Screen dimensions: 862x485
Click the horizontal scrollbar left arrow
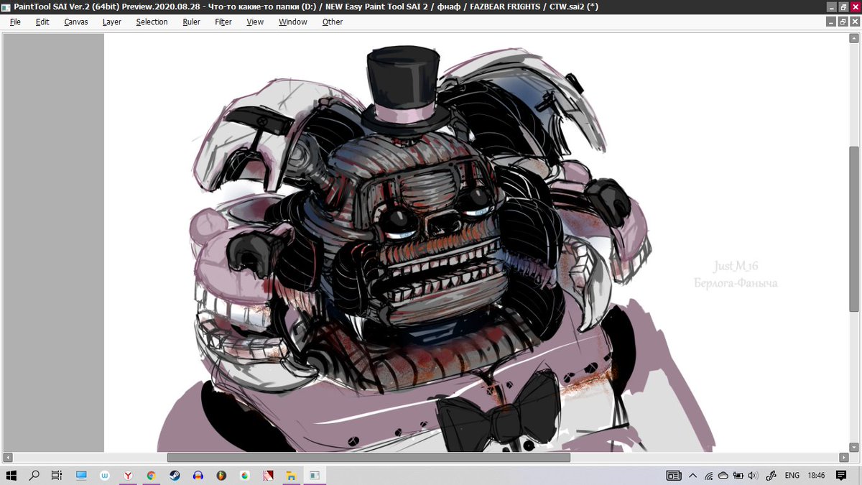tap(9, 457)
